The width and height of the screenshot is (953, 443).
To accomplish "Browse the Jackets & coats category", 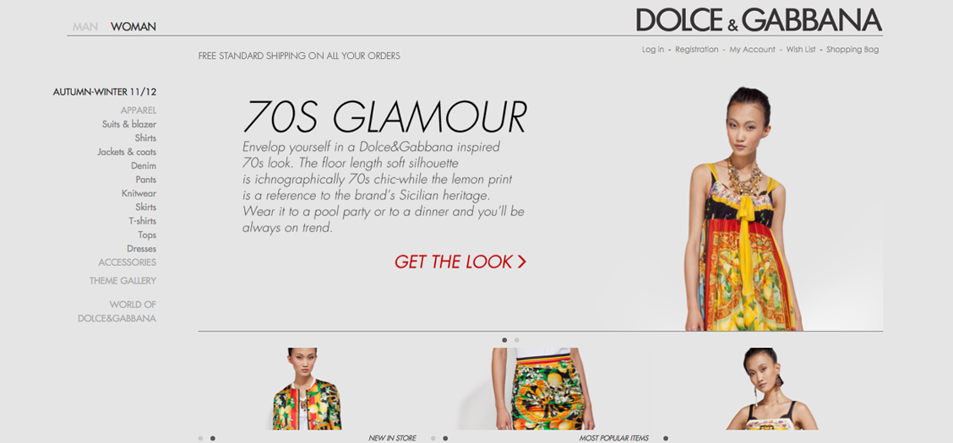I will click(x=127, y=152).
